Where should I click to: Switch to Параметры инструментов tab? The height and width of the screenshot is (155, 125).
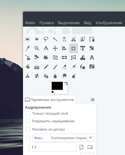49,100
